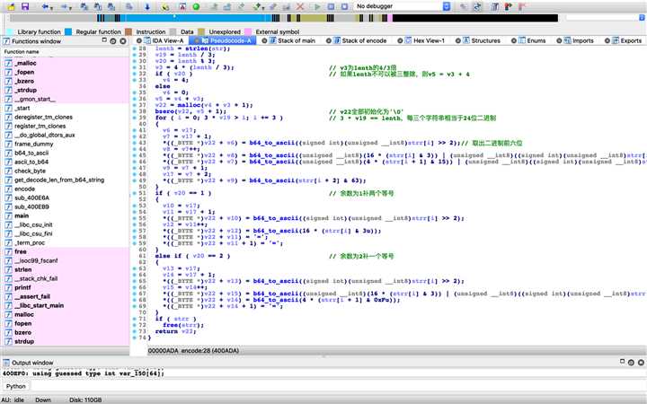647x404 pixels.
Task: Open back-arrow history dropdown
Action: coord(51,8)
